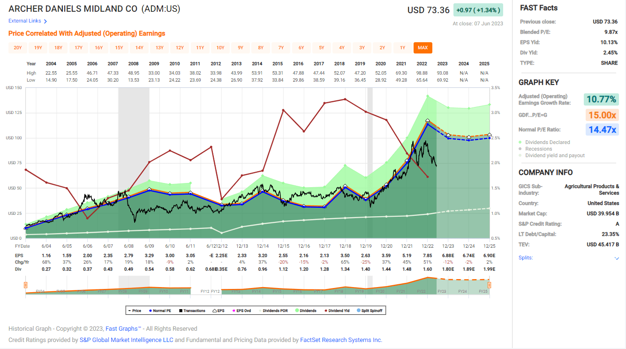626x349 pixels.
Task: Select the 13Y time range
Action: click(x=159, y=48)
